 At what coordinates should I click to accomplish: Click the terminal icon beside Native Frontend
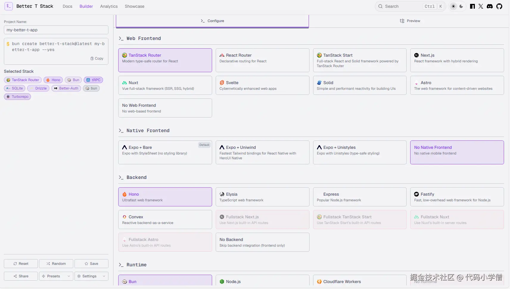click(x=121, y=131)
